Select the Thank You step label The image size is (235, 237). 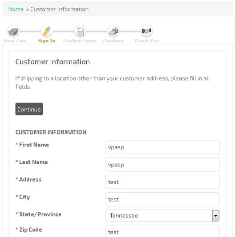(146, 41)
